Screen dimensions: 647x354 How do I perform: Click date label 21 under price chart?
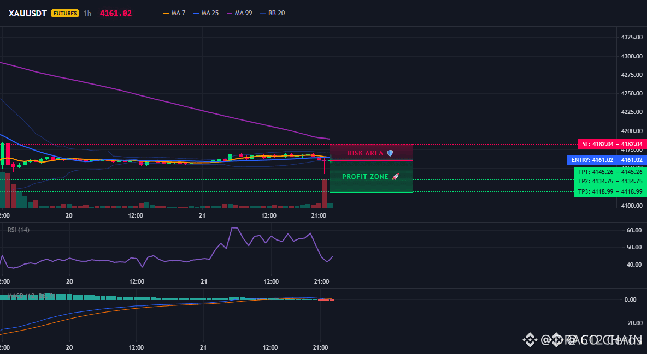coord(202,215)
